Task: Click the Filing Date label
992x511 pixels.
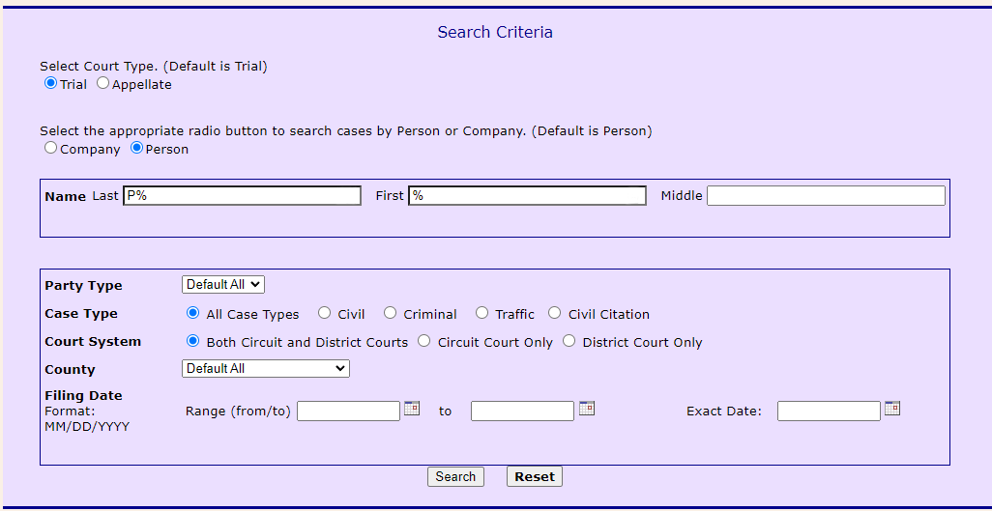Action: pos(83,396)
